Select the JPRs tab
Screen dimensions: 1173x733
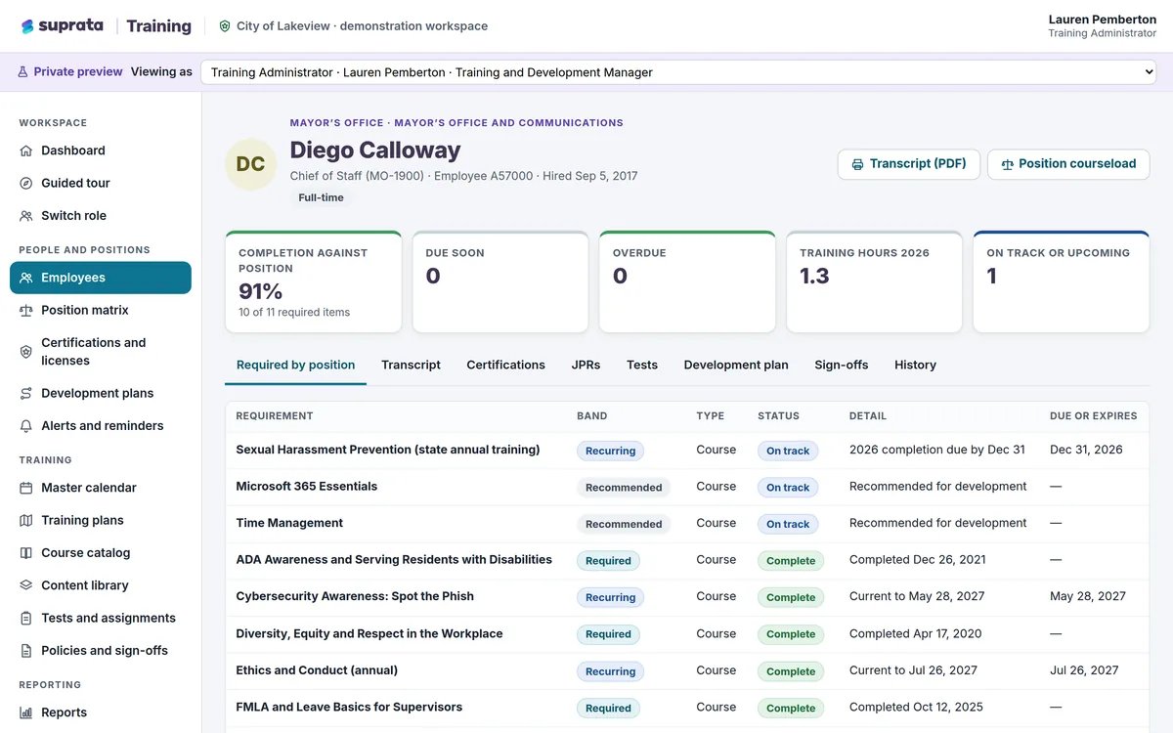(586, 365)
